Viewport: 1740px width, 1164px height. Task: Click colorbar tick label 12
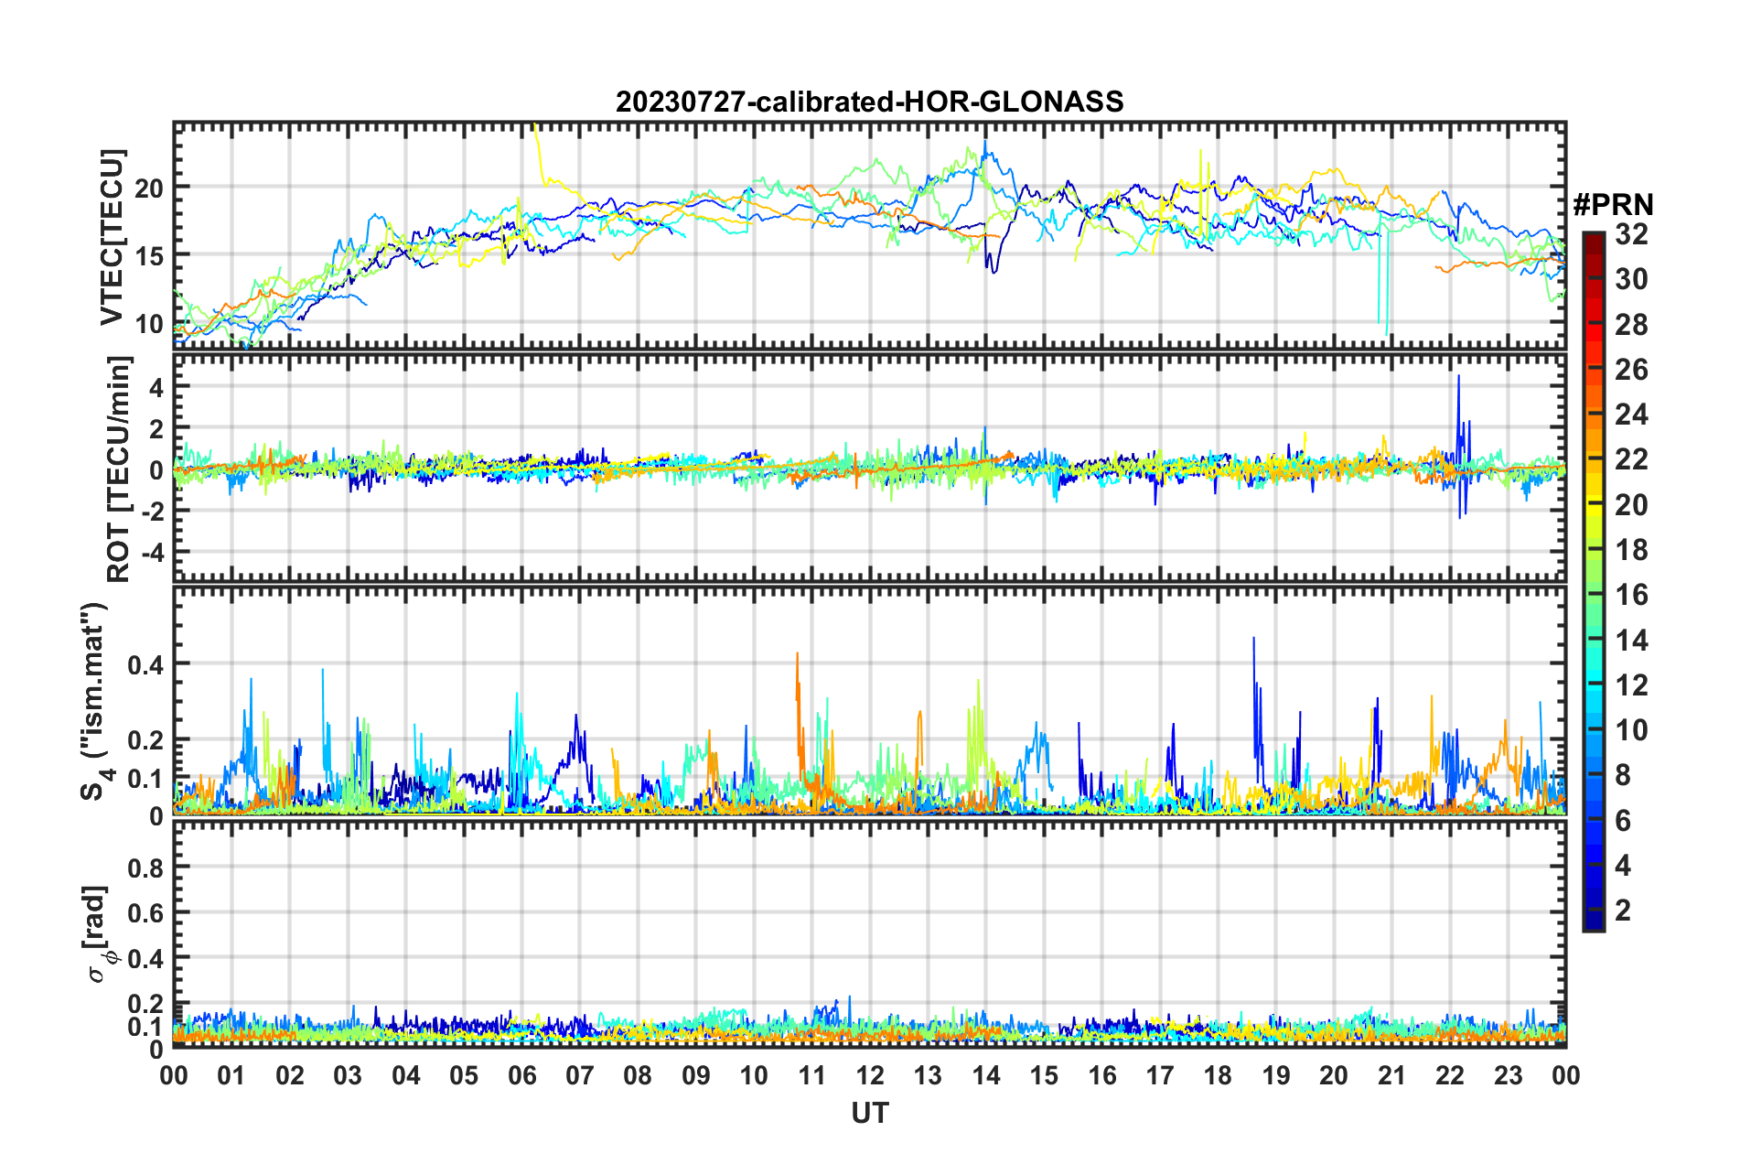[1631, 685]
